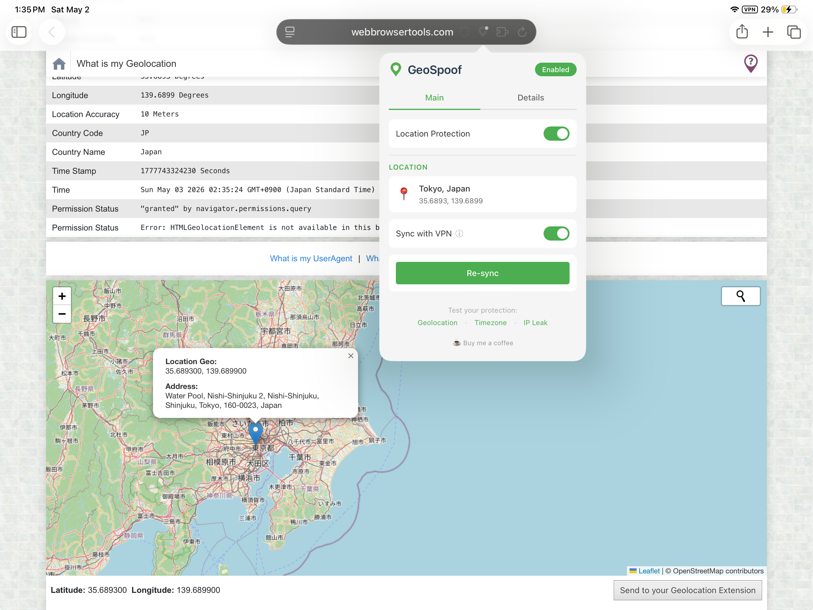This screenshot has width=813, height=610.
Task: Open the Timezone test link
Action: coord(490,322)
